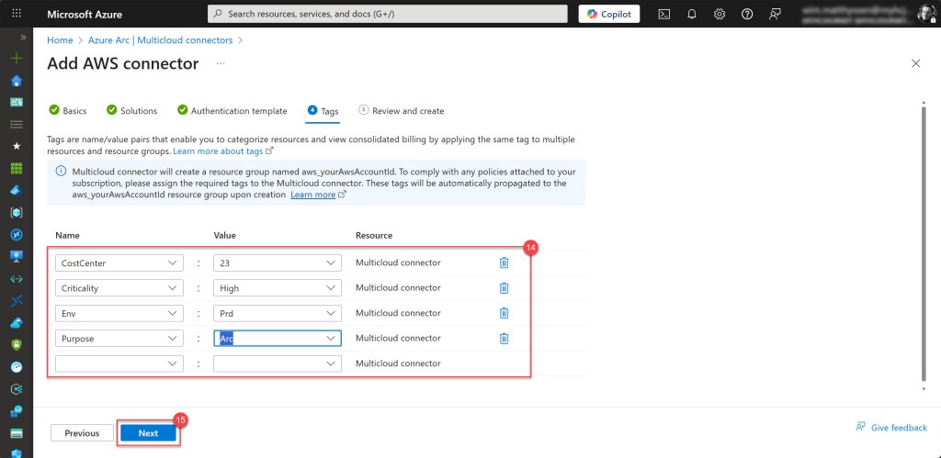Open the Prd value dropdown
Viewport: 941px width, 458px height.
(331, 313)
